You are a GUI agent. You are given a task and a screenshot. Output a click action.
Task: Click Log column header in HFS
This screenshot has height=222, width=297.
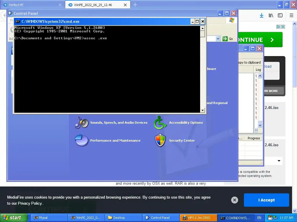point(258,70)
